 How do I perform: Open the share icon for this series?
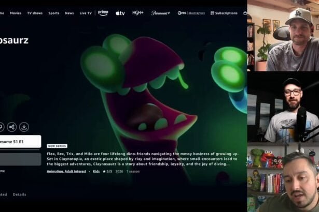(x=12, y=127)
